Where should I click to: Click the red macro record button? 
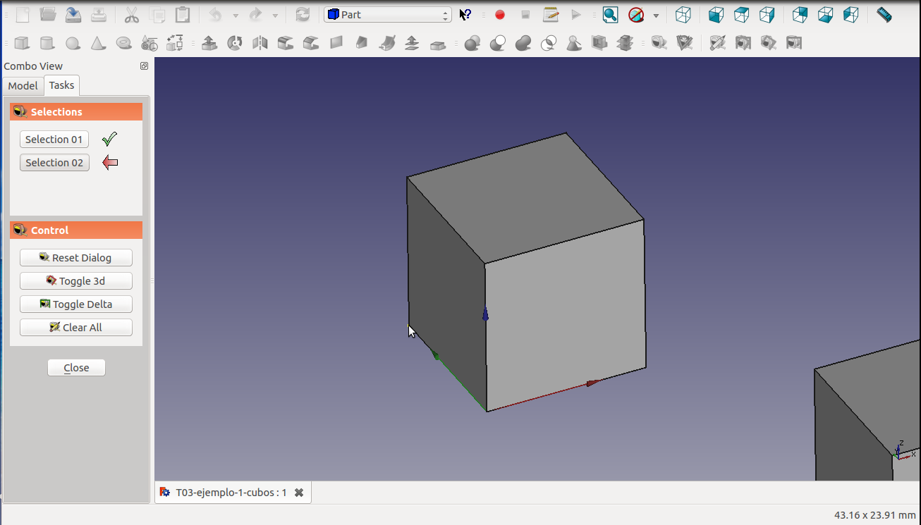point(500,15)
